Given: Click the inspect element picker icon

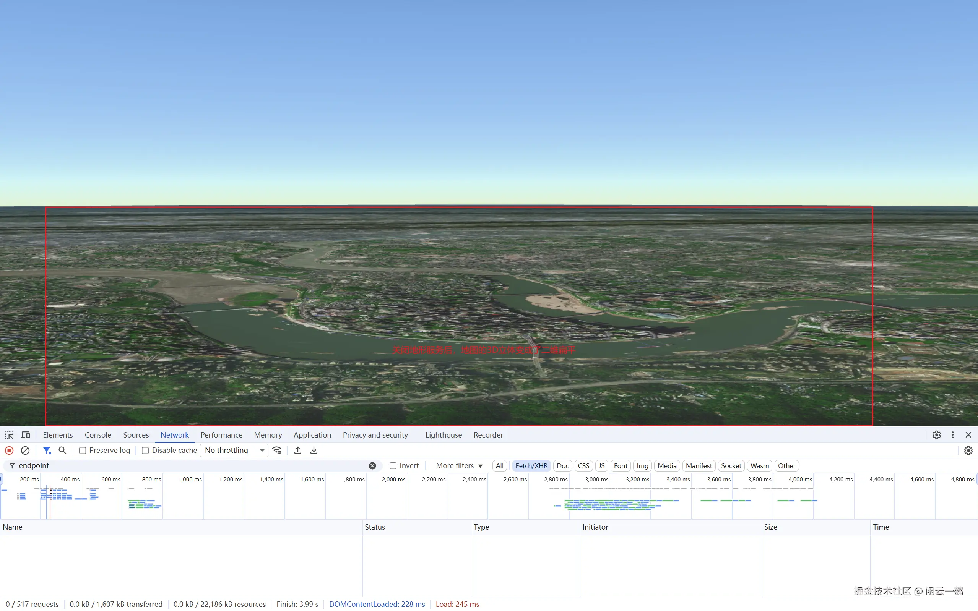Looking at the screenshot, I should [9, 435].
